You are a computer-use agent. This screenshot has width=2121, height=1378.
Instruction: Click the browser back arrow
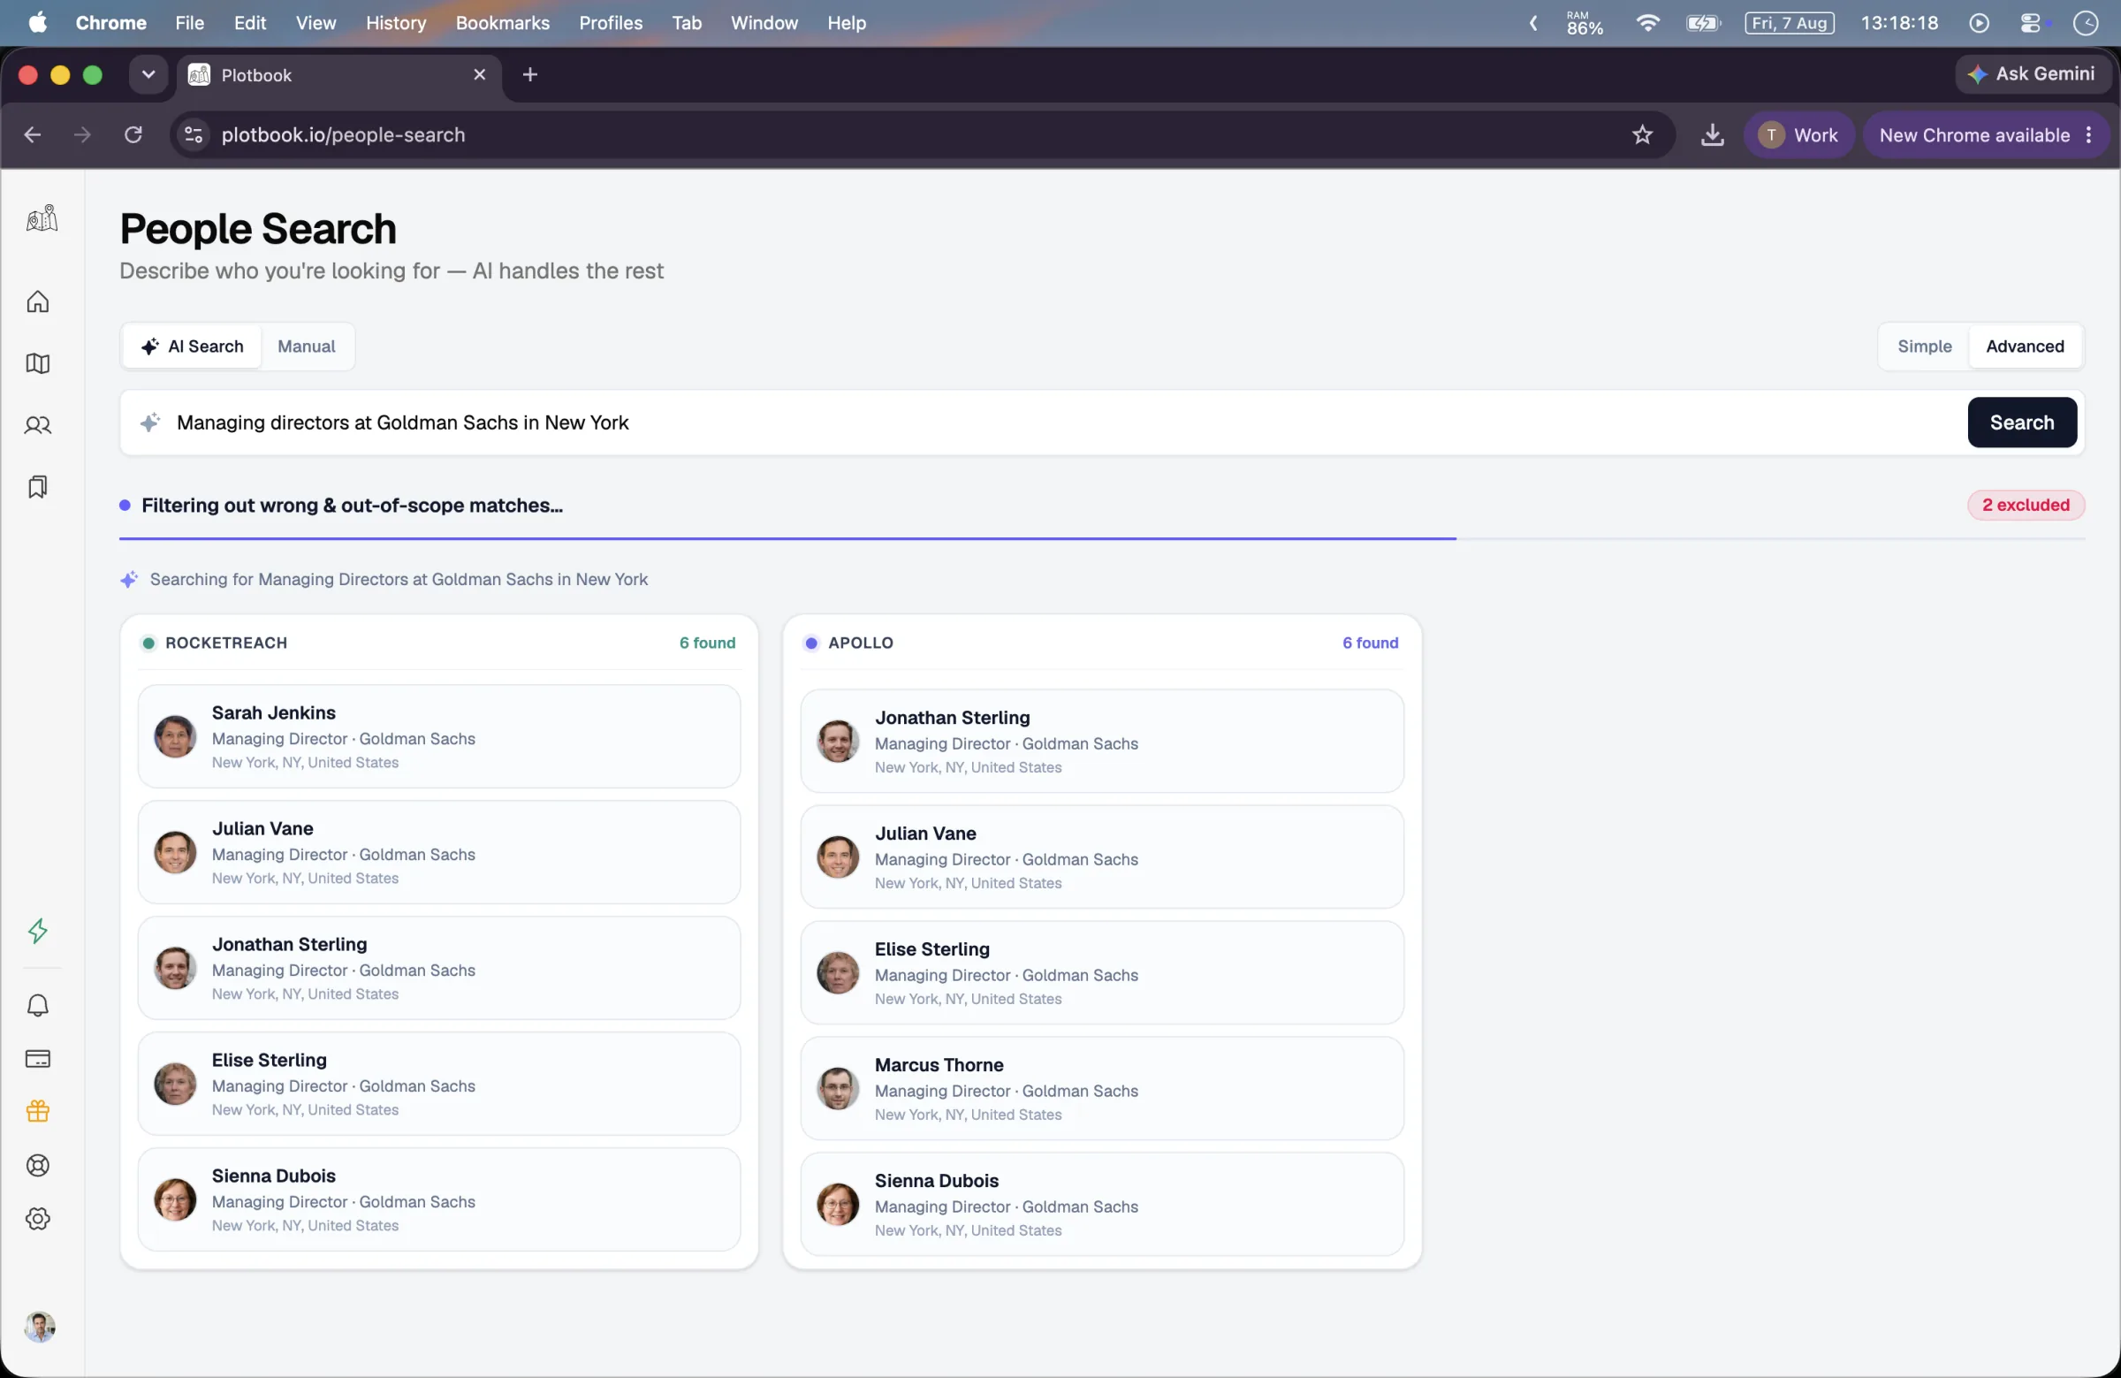point(32,134)
